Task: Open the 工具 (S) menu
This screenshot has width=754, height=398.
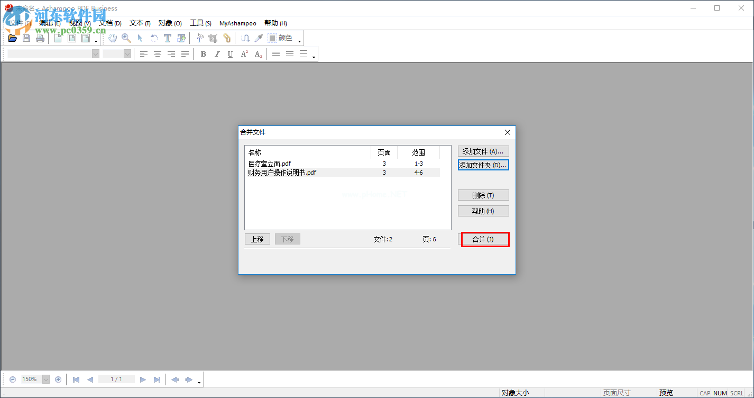Action: click(201, 23)
